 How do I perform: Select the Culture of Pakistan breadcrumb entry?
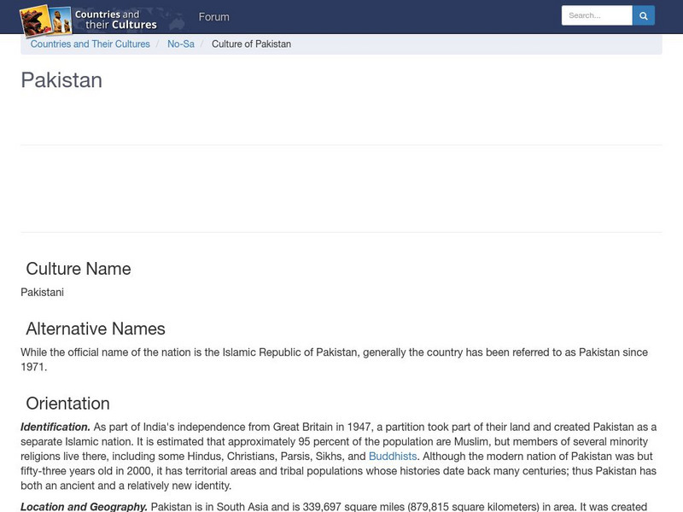click(x=253, y=44)
